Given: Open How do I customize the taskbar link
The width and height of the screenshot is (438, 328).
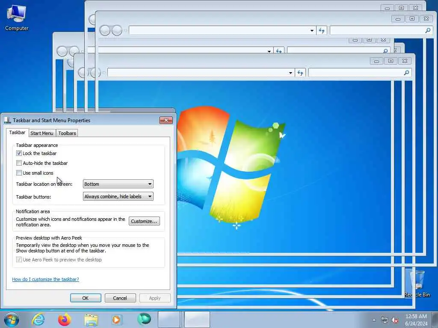Looking at the screenshot, I should [x=45, y=279].
